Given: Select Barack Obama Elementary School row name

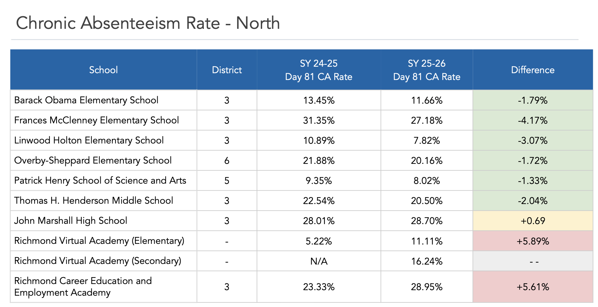Looking at the screenshot, I should (86, 100).
